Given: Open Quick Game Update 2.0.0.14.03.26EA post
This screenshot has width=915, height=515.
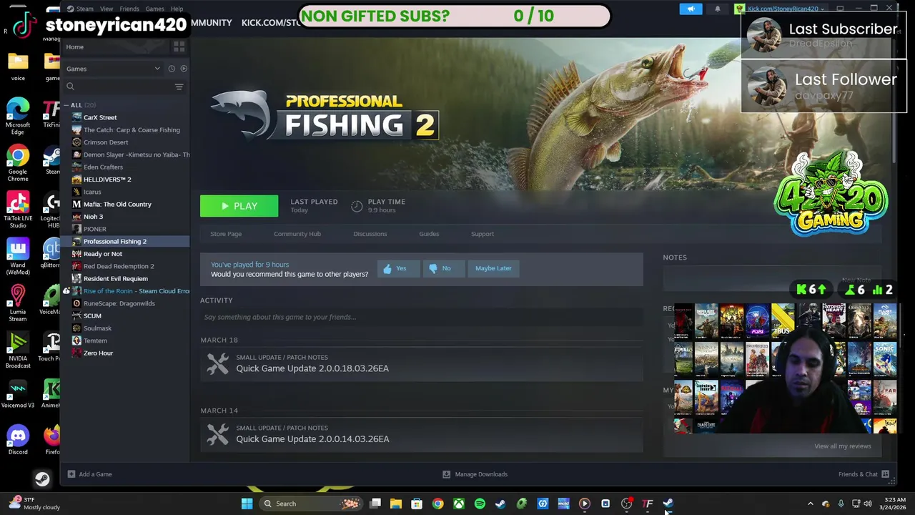Looking at the screenshot, I should (x=312, y=439).
